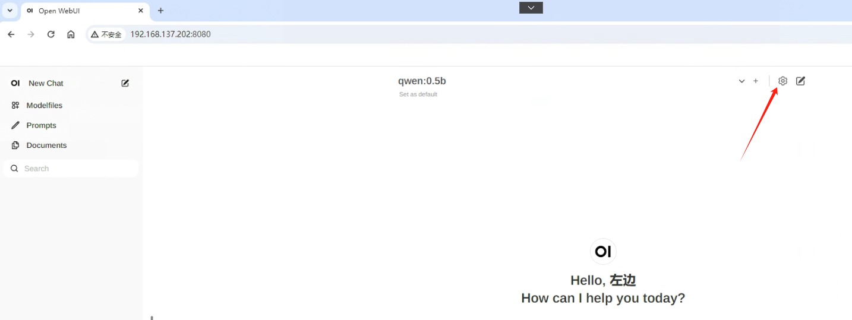Screen dimensions: 852x320
Task: Click the How can I help you today? text
Action: point(603,298)
